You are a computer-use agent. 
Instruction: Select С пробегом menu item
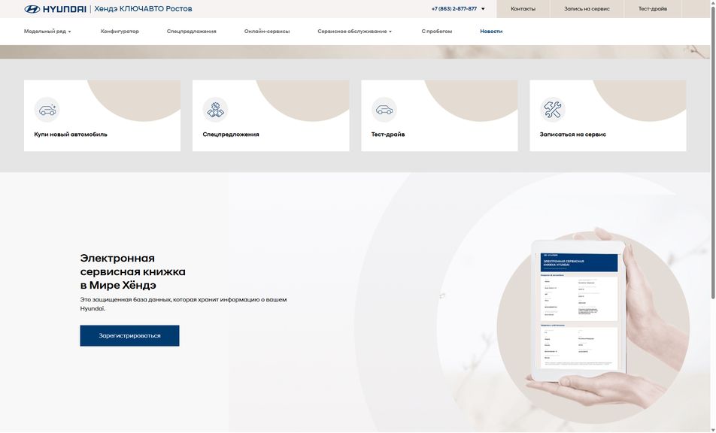click(436, 32)
